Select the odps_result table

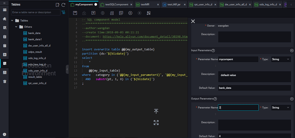(35, 52)
